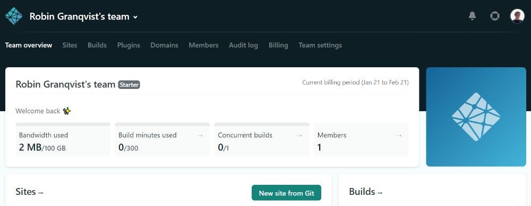Click the Robin Granqvist's team card title
Screen dimensions: 531x206
(65, 84)
